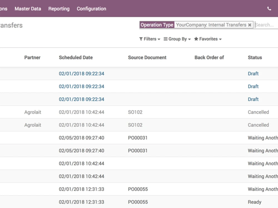
Task: Click the Operation Type facet label
Action: (x=157, y=25)
